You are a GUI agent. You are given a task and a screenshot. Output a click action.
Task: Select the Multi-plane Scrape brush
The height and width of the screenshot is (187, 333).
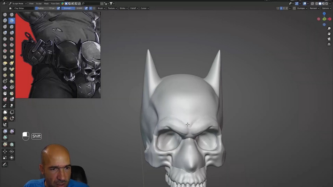click(12, 51)
